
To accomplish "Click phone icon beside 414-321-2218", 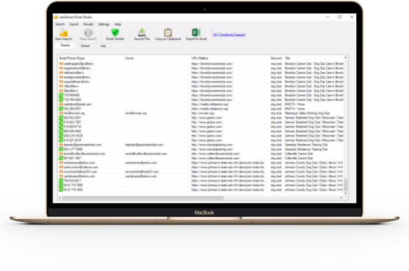I will (61, 140).
